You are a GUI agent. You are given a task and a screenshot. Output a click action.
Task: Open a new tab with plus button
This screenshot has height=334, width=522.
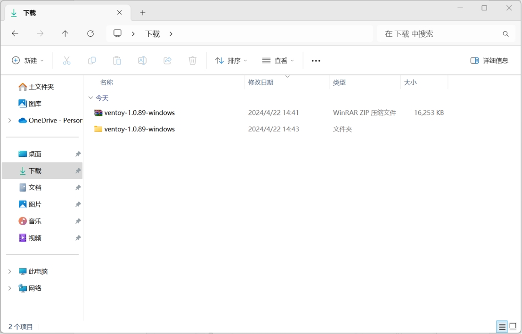pos(143,13)
